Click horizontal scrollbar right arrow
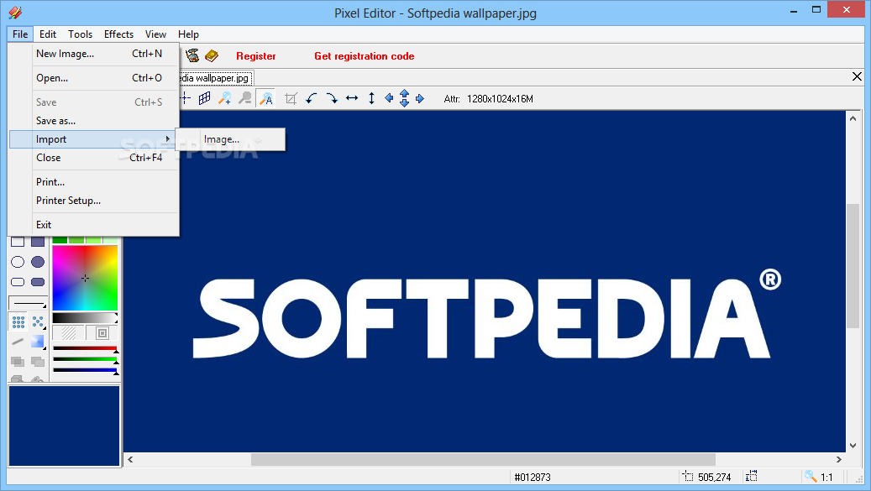Image resolution: width=871 pixels, height=491 pixels. point(839,459)
